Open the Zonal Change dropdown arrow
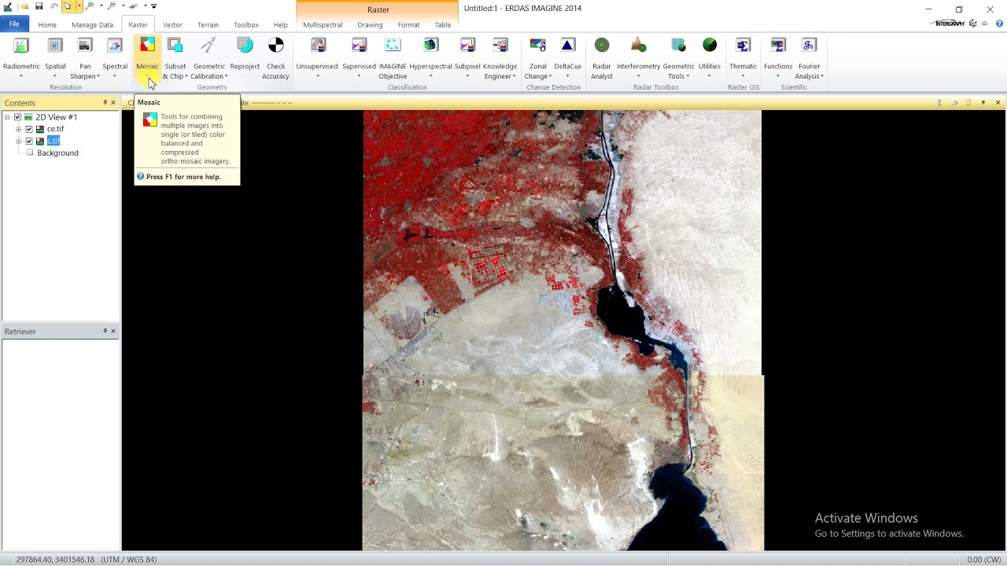Viewport: 1007px width, 566px height. click(x=551, y=76)
